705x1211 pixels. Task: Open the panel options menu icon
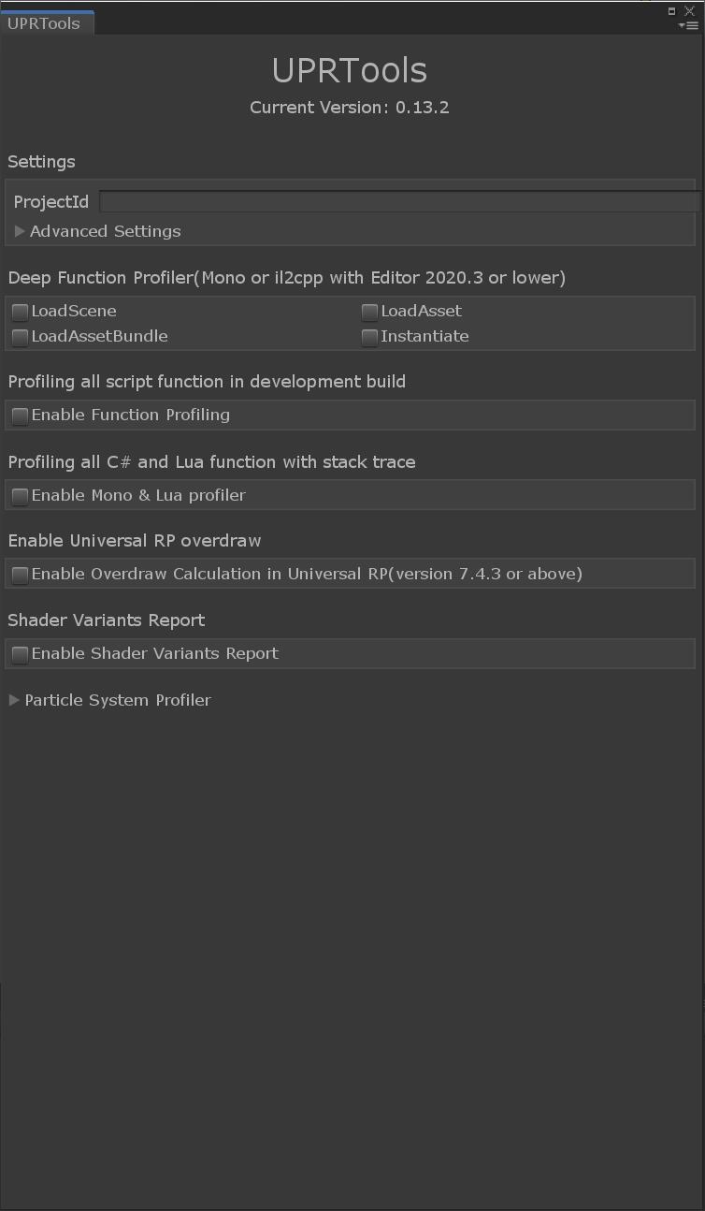(690, 25)
